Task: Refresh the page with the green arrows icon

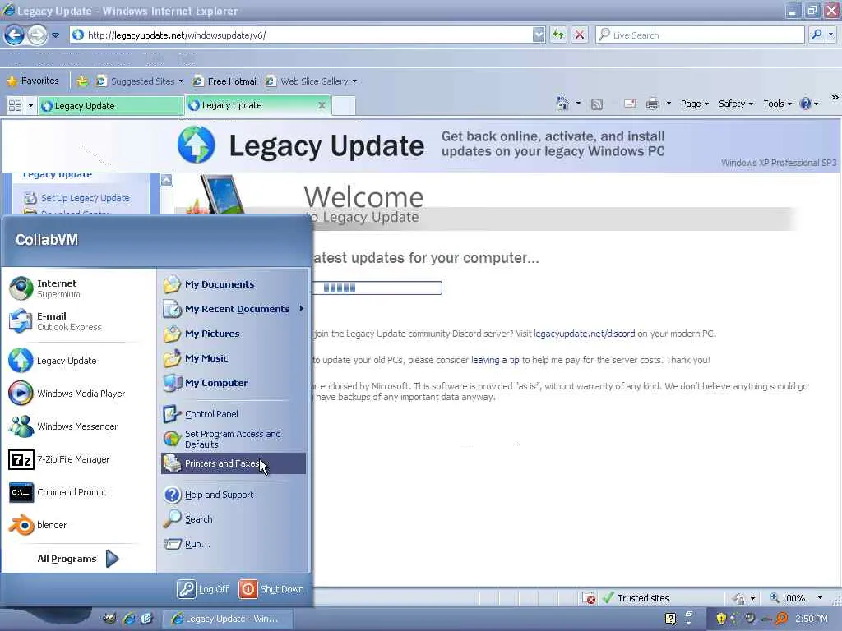Action: pos(558,35)
